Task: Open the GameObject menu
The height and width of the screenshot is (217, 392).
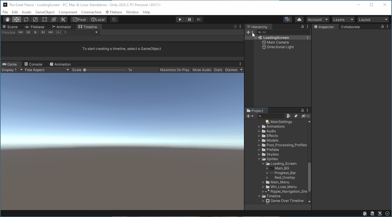Action: click(x=45, y=12)
